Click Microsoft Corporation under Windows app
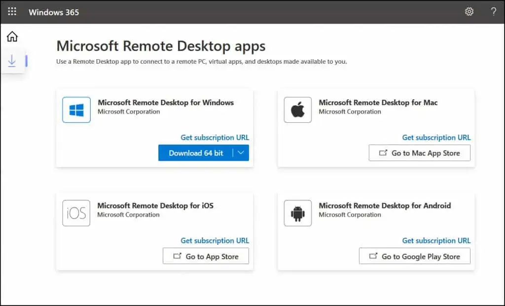Viewport: 505px width, 306px height. [129, 112]
